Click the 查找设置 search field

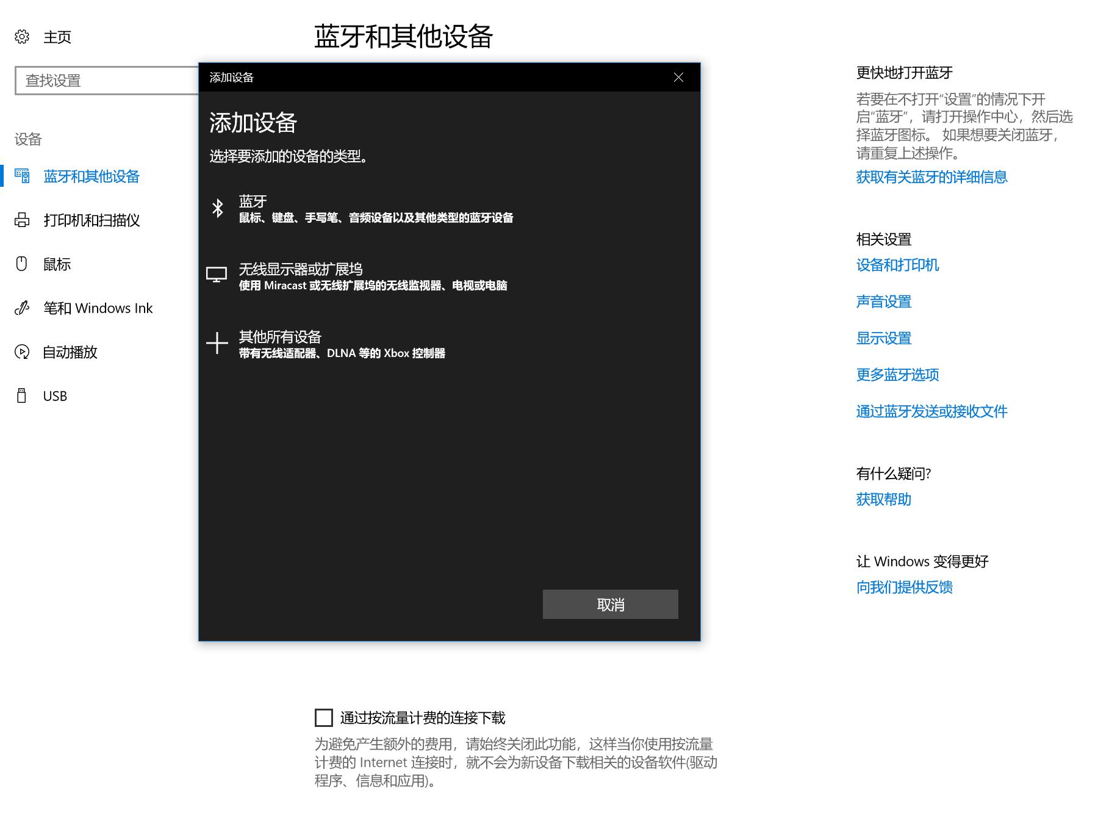pos(107,81)
